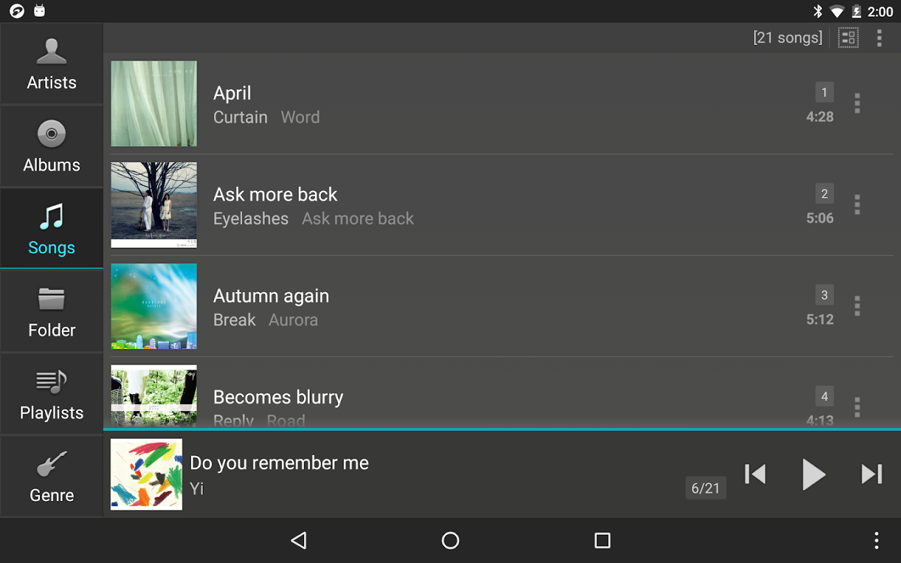This screenshot has width=901, height=563.
Task: Open the navigation bar overflow menu
Action: coord(877,540)
